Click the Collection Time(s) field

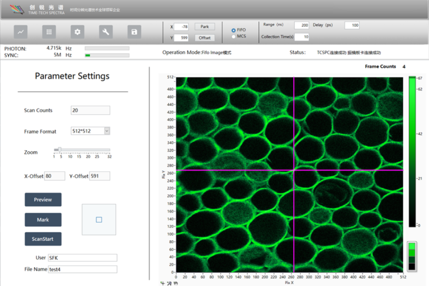pos(301,37)
